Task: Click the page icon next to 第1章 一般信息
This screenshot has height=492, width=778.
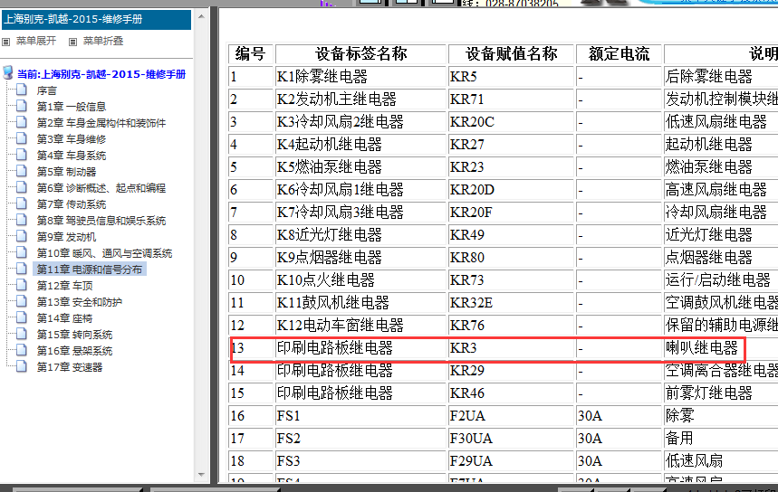Action: 22,106
